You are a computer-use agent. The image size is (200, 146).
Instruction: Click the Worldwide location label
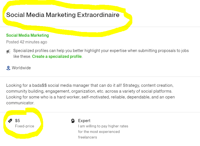point(21,68)
